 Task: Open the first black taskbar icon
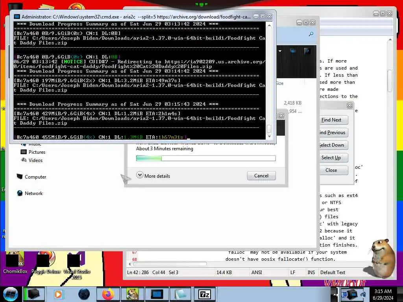tap(34, 294)
